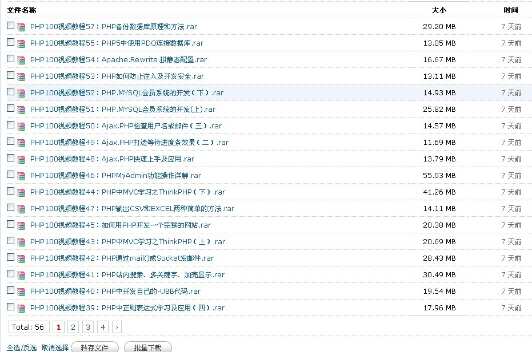The width and height of the screenshot is (532, 352).
Task: Click the rar icon beside PHP100视频教程57
Action: tap(21, 27)
